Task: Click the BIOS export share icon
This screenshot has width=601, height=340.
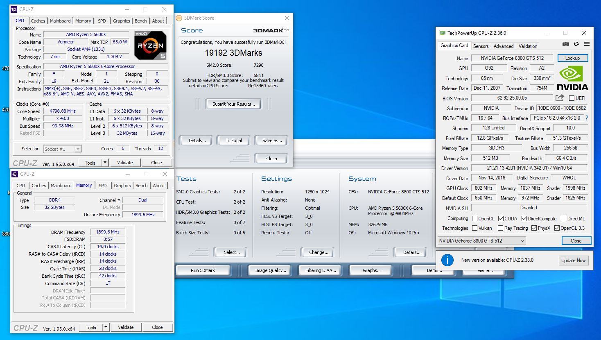Action: 560,98
